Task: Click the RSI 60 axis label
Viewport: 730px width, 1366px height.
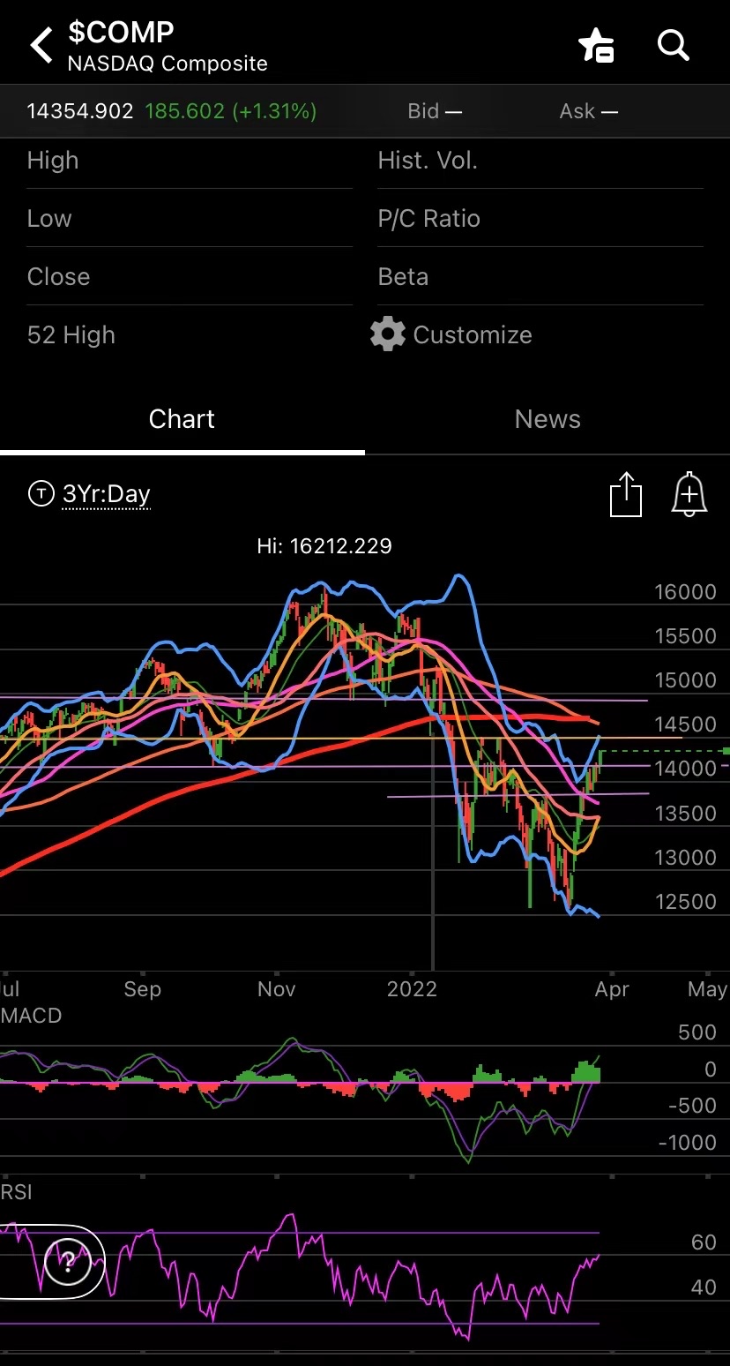Action: 704,1242
